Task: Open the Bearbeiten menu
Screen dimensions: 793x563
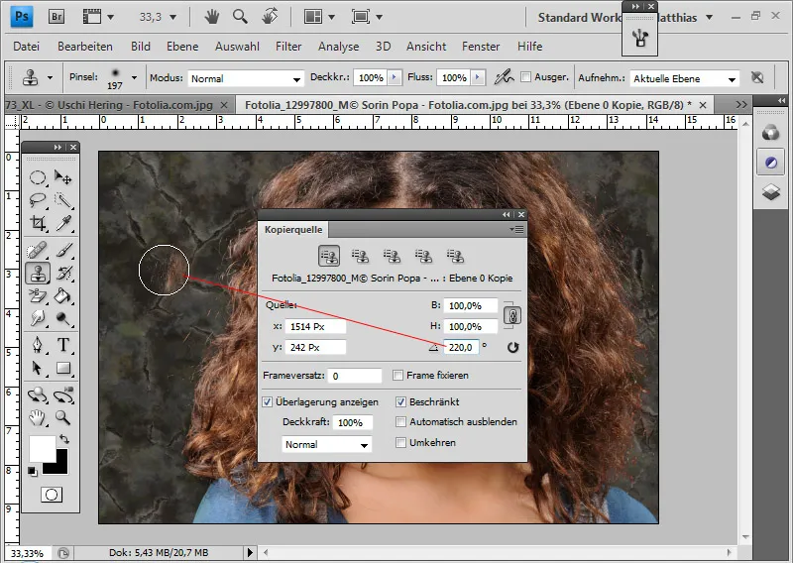Action: (x=85, y=47)
